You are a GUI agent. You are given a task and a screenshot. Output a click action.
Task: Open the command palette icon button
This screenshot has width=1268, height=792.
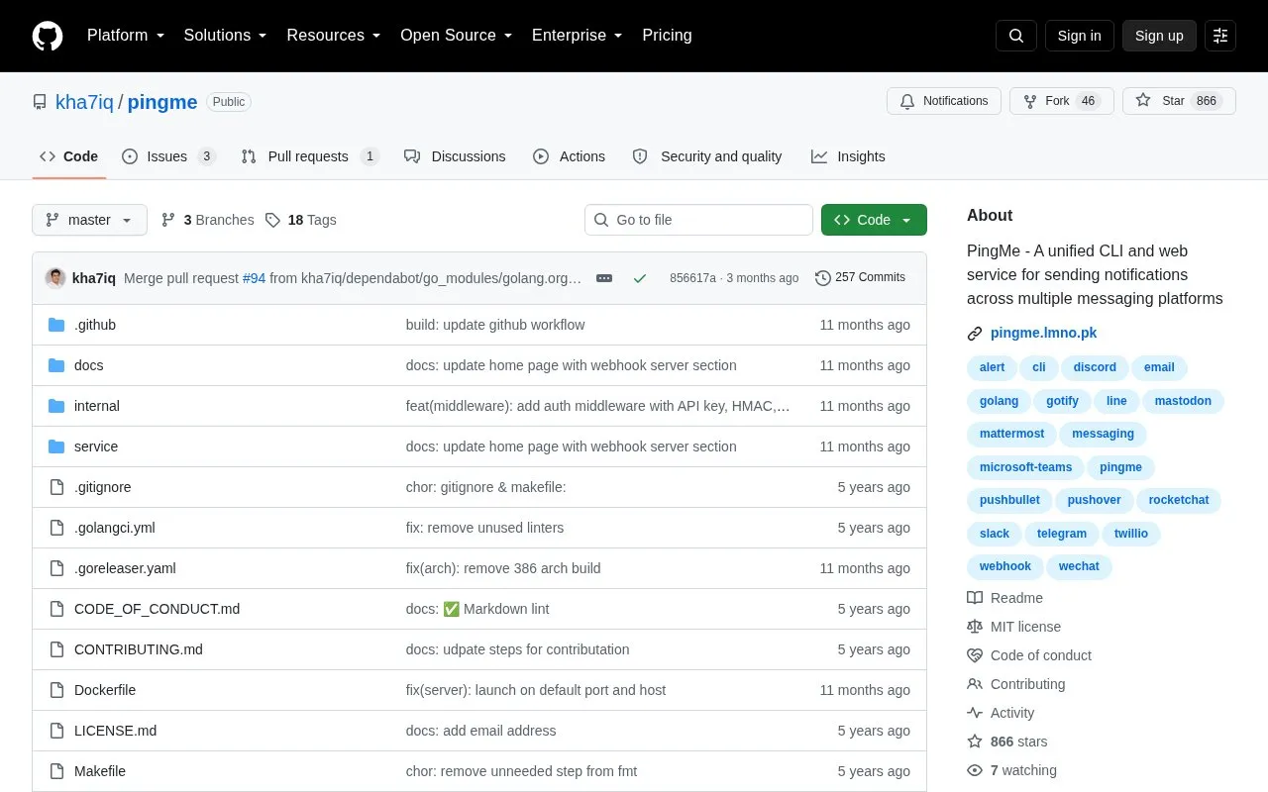tap(1220, 36)
